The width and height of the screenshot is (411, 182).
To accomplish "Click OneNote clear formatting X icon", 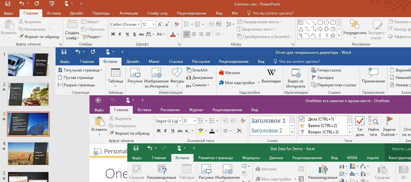I will coord(239,131).
